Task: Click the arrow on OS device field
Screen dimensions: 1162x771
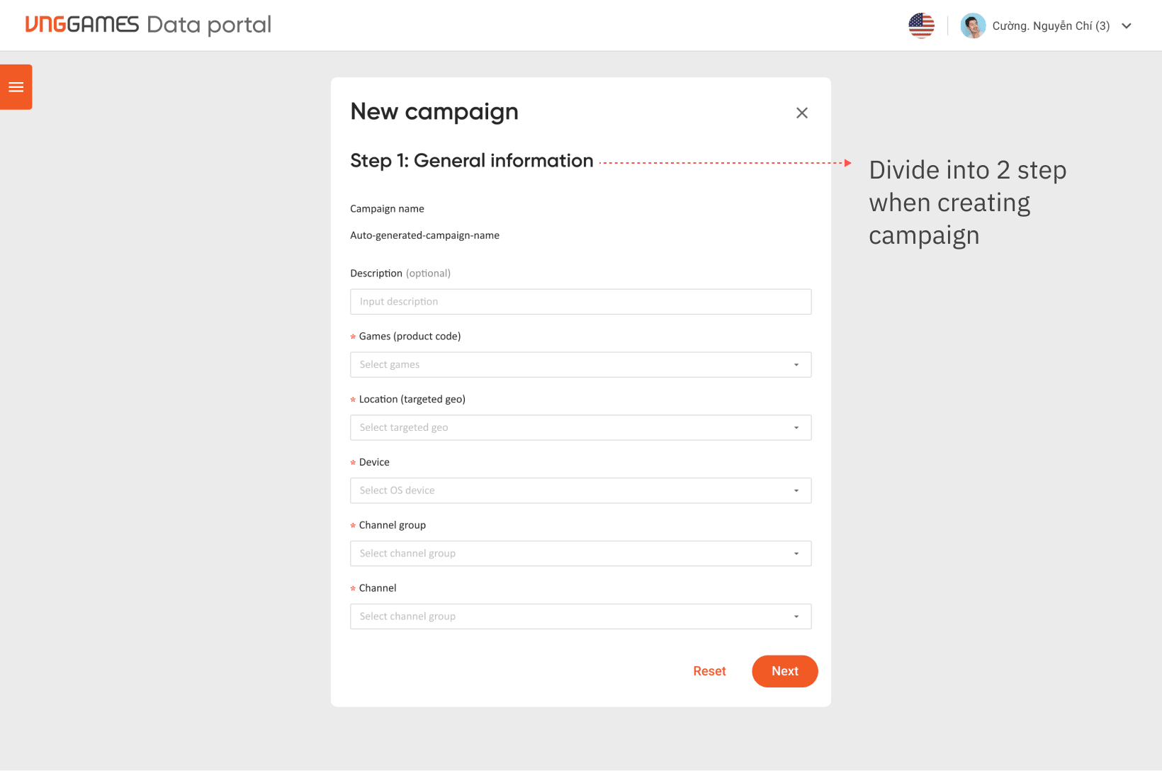Action: click(x=796, y=490)
